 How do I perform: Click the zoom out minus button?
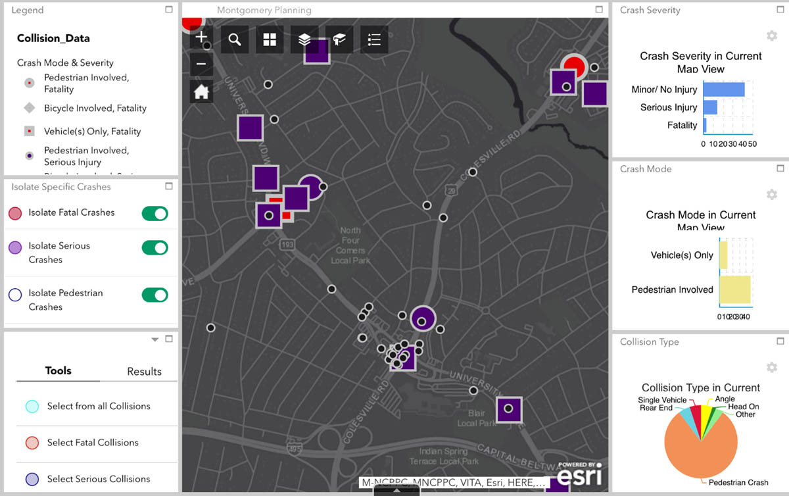tap(201, 64)
